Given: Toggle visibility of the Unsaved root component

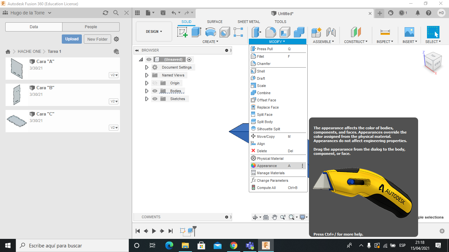Looking at the screenshot, I should (149, 59).
